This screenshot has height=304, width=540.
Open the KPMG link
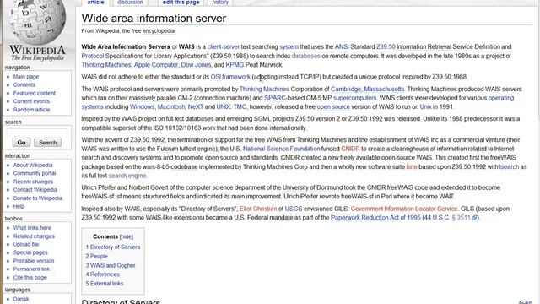(x=235, y=65)
